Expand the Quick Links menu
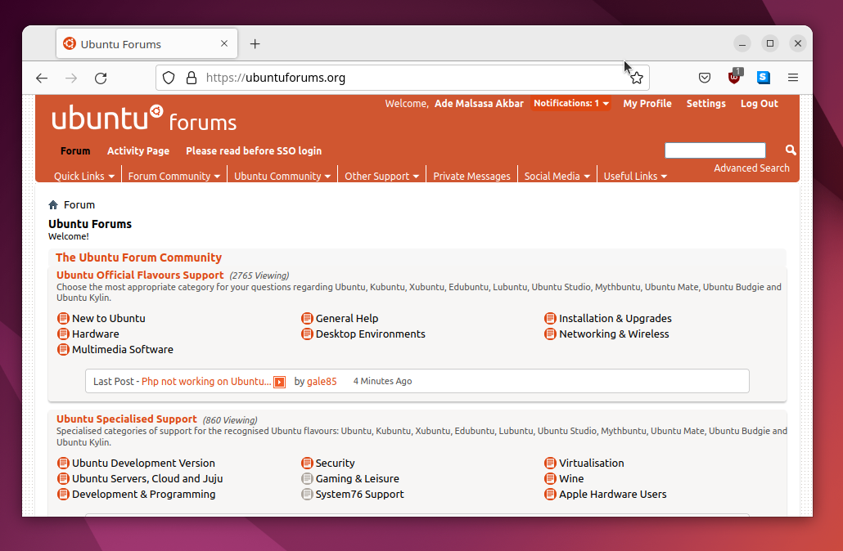The width and height of the screenshot is (843, 551). (83, 176)
